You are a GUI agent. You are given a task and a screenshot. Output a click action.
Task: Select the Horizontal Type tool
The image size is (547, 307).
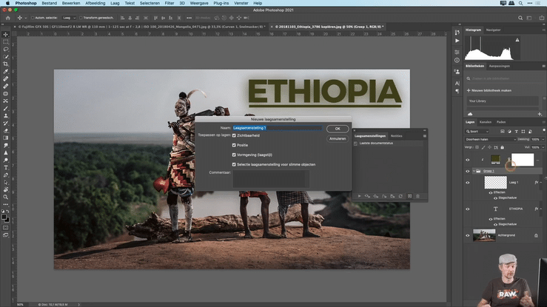6,168
